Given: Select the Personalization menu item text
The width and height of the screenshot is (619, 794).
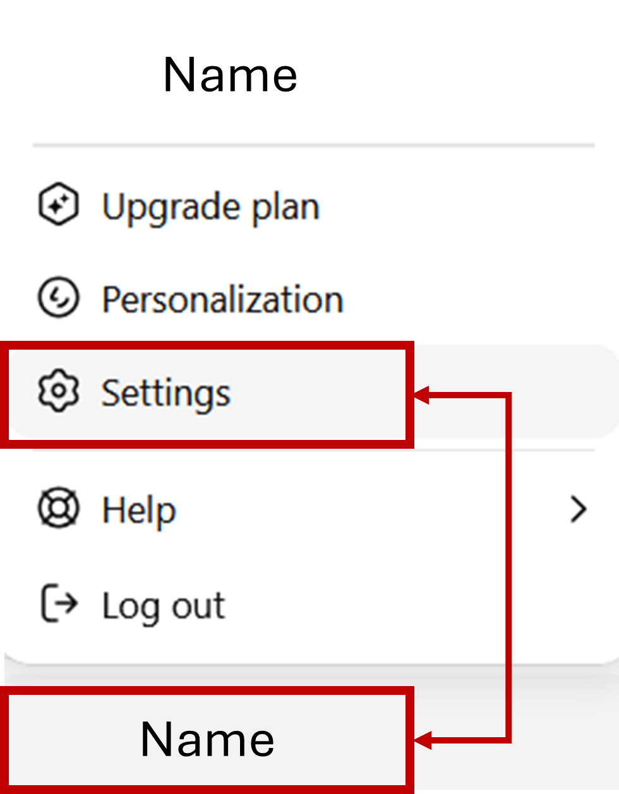Looking at the screenshot, I should (x=222, y=299).
